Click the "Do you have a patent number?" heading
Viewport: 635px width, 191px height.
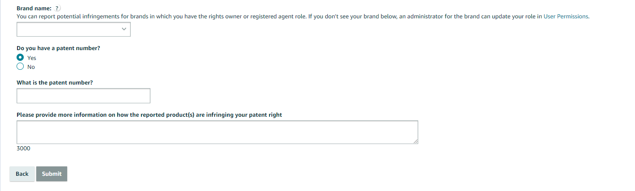[58, 48]
